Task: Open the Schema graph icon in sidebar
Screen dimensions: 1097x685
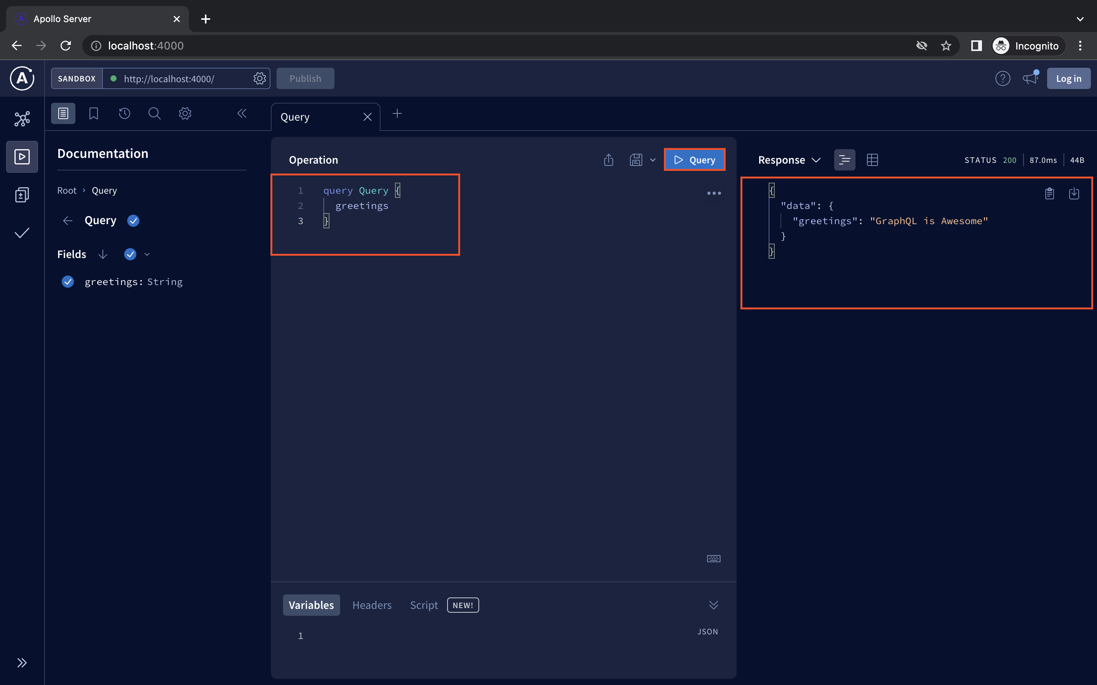Action: 22,119
